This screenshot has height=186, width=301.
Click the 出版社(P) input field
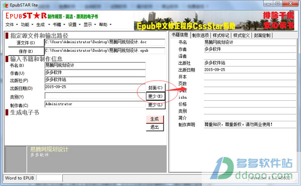(95, 80)
